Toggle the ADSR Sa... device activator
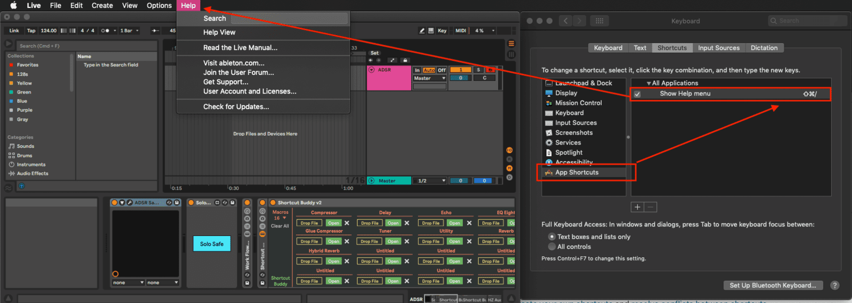Screen dimensions: 852x303 [x=114, y=203]
